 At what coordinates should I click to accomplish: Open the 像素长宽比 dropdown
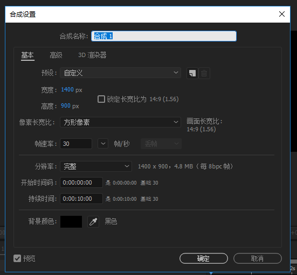pos(120,122)
